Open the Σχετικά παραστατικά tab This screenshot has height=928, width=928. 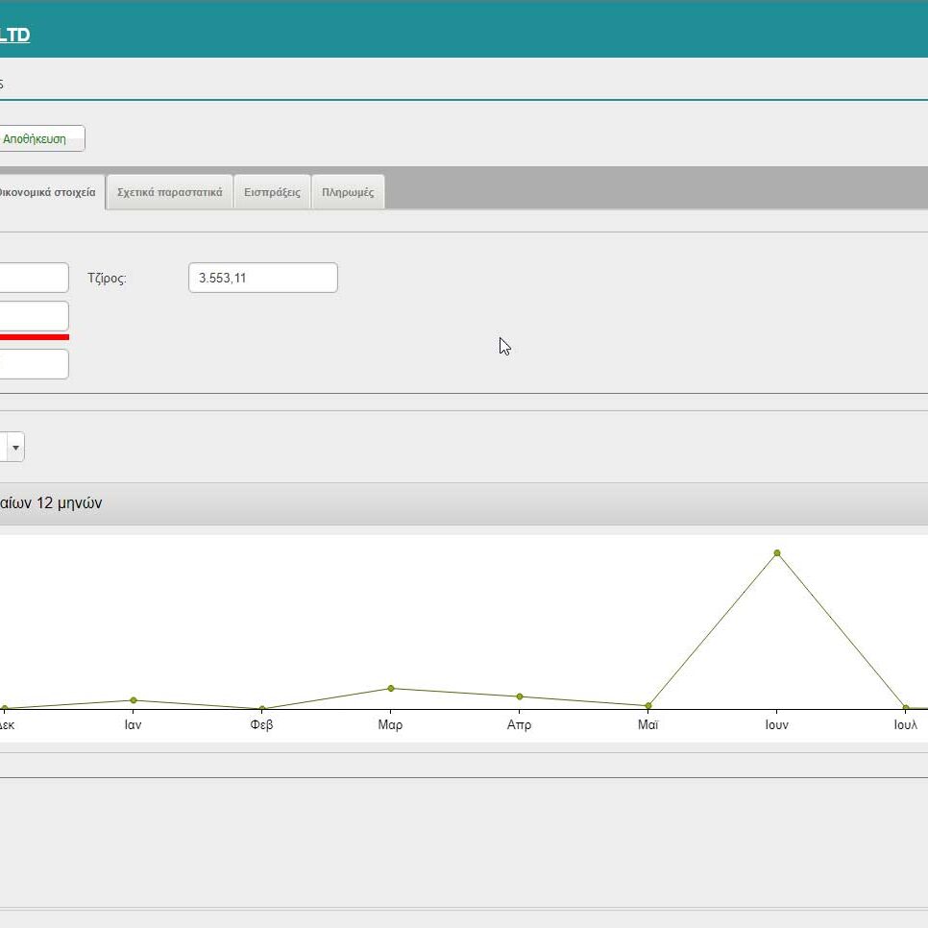[x=169, y=192]
